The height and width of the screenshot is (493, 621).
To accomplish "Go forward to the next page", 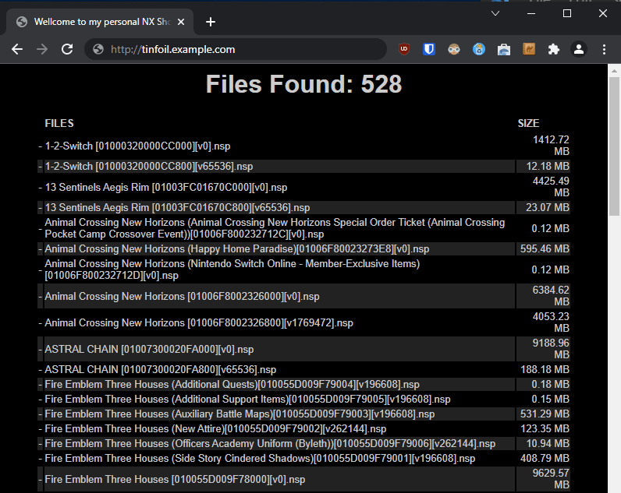I will (42, 49).
